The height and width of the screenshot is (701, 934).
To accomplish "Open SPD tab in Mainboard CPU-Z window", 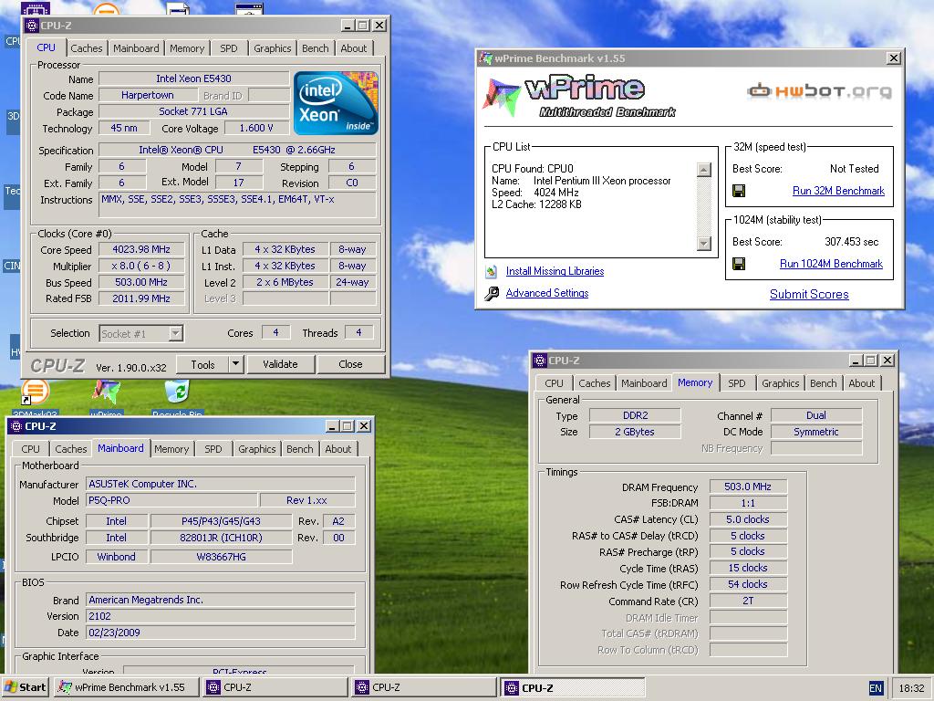I will 213,449.
